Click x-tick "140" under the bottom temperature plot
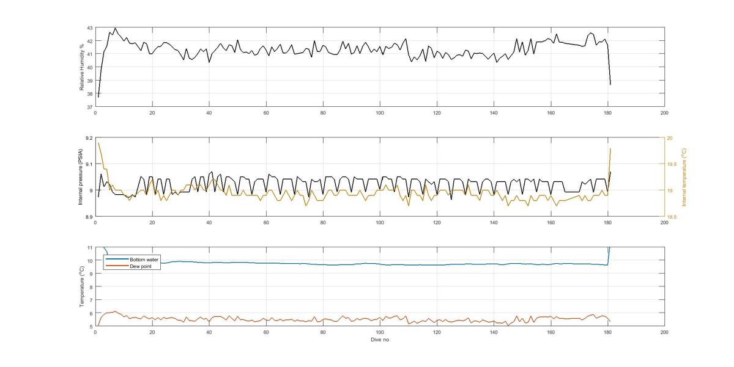734x367 pixels. [494, 333]
